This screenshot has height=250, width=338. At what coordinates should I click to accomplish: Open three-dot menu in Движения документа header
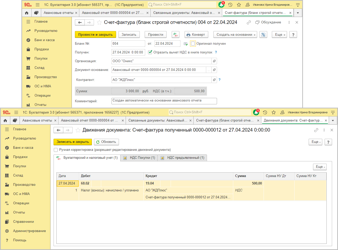(x=324, y=130)
